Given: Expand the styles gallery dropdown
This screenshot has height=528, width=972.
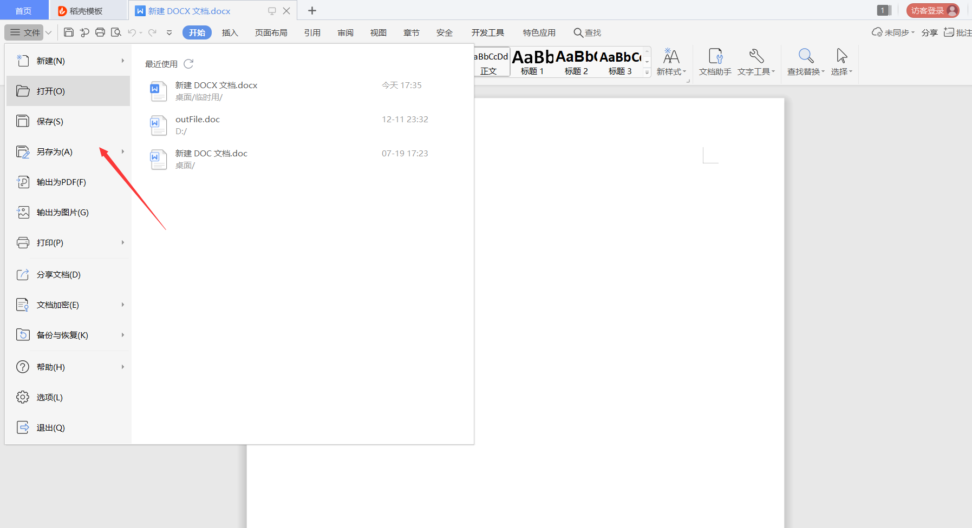Looking at the screenshot, I should [x=647, y=72].
